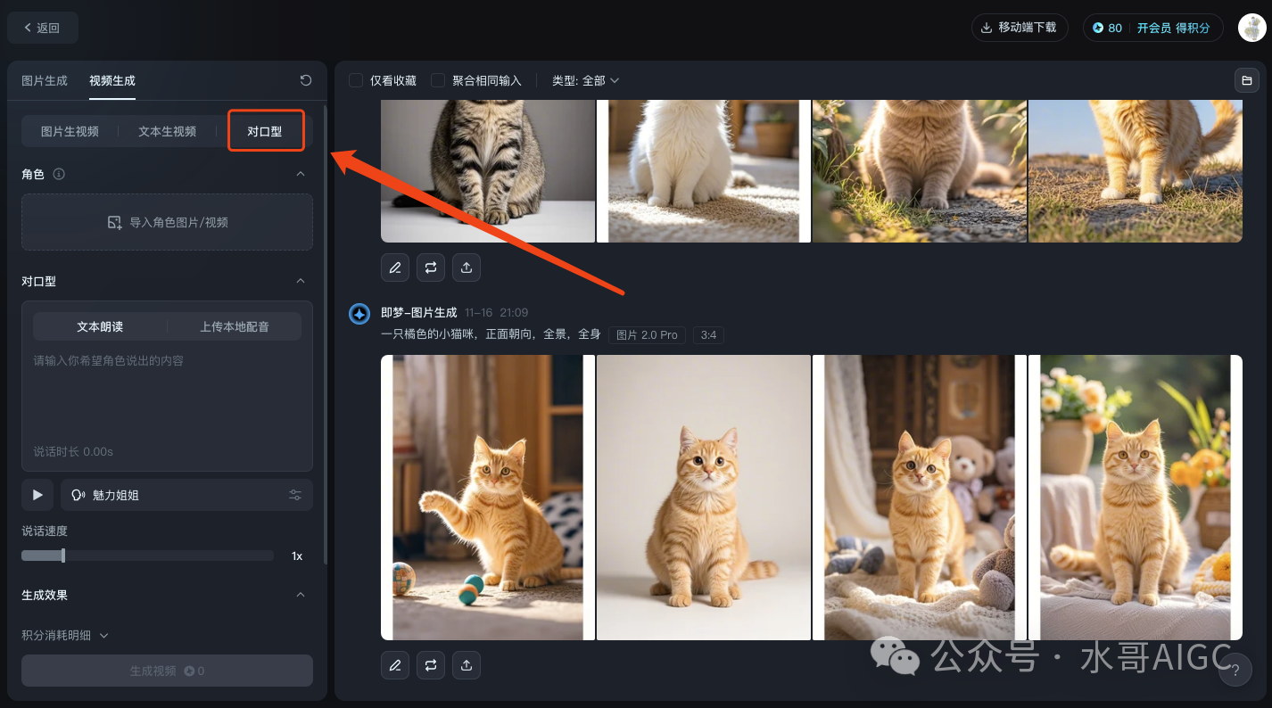The height and width of the screenshot is (708, 1272).
Task: Click the 移动端下载 button
Action: (x=1019, y=28)
